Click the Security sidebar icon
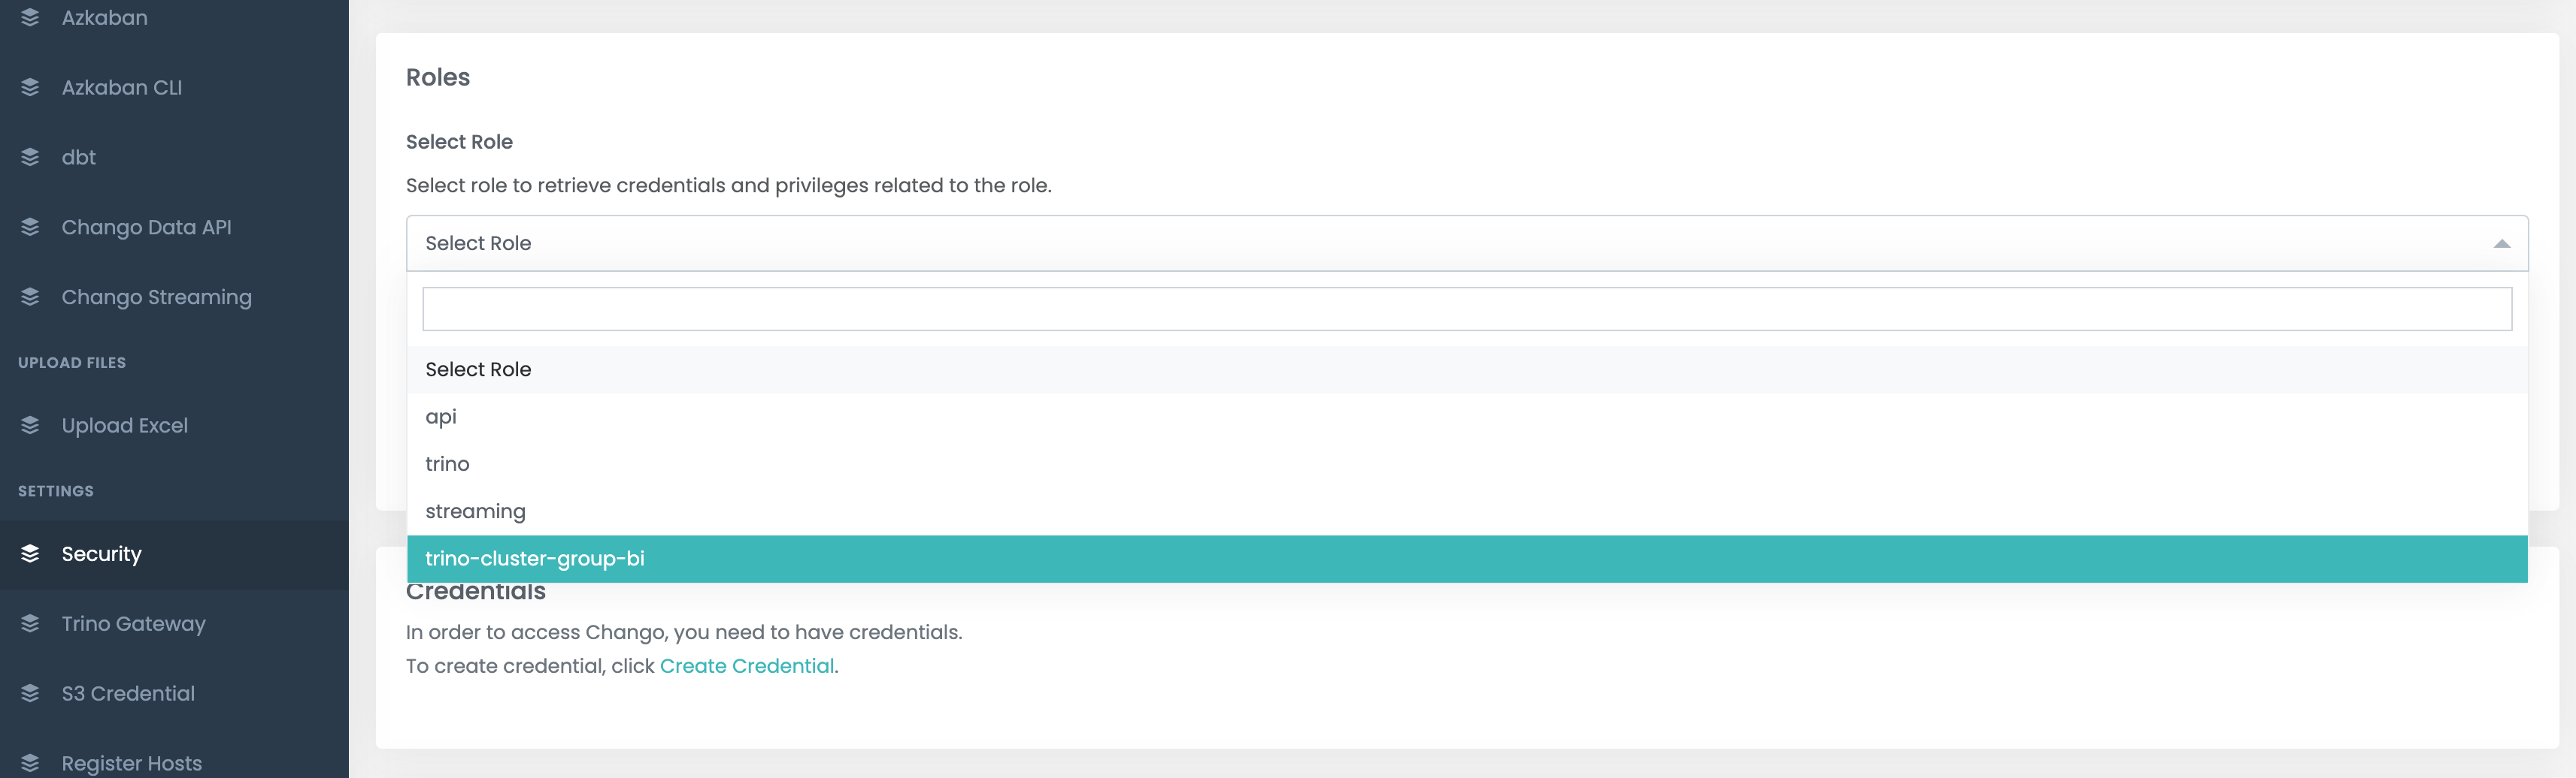This screenshot has height=778, width=2576. point(30,553)
